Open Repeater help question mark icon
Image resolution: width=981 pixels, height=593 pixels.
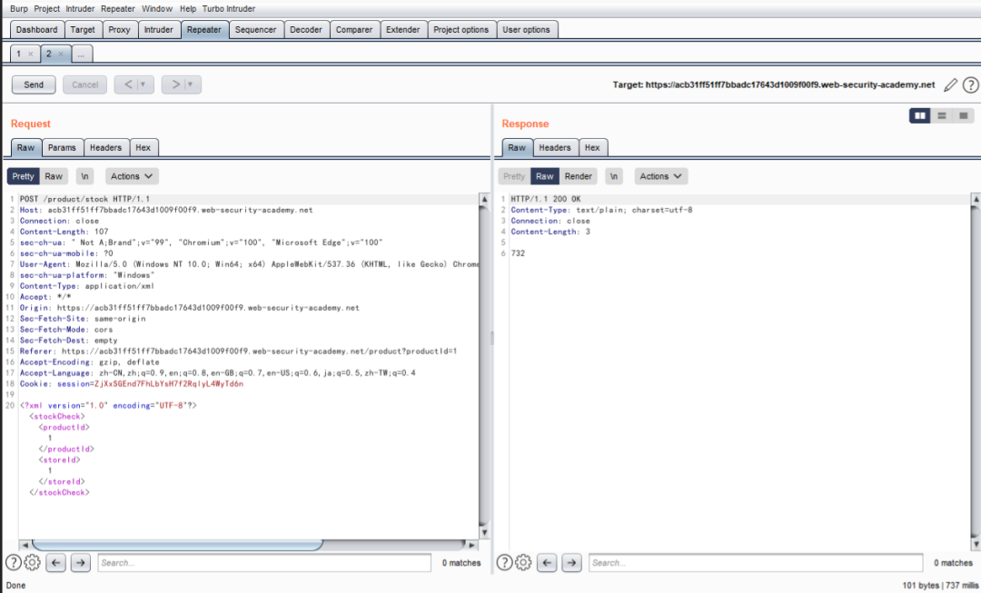click(x=970, y=85)
